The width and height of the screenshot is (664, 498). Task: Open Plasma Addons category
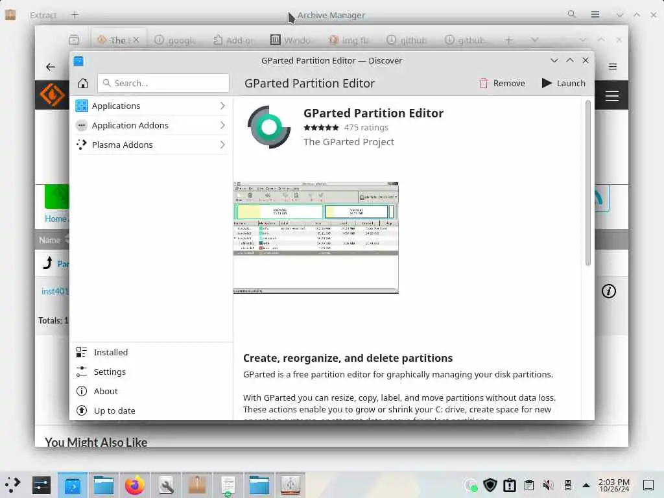click(151, 145)
